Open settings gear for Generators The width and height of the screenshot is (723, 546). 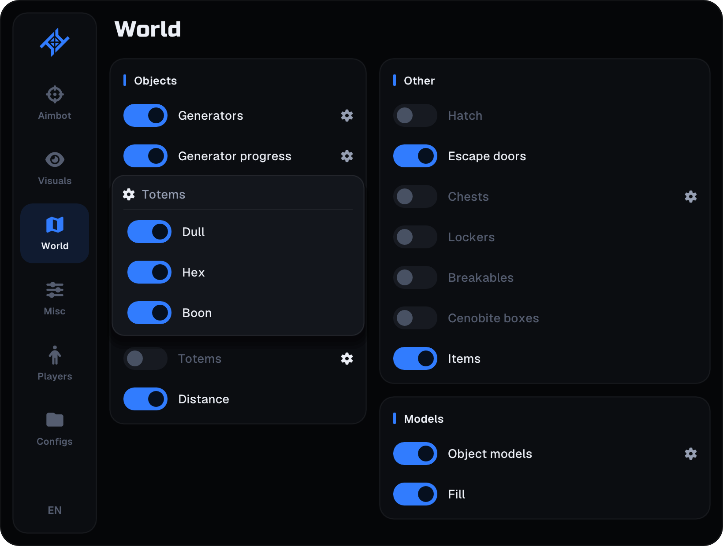pos(347,115)
